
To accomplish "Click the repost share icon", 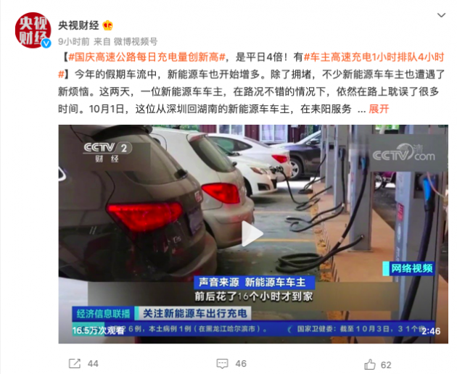I will [x=75, y=364].
